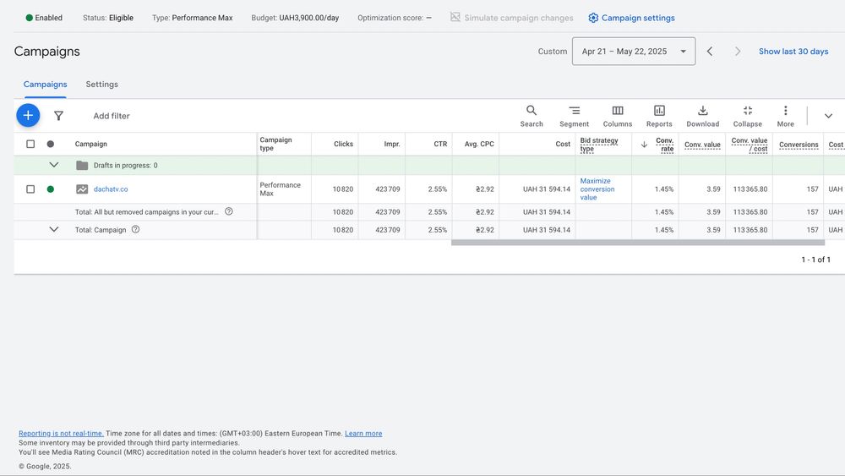Open the dachatv.co campaign link

[111, 189]
